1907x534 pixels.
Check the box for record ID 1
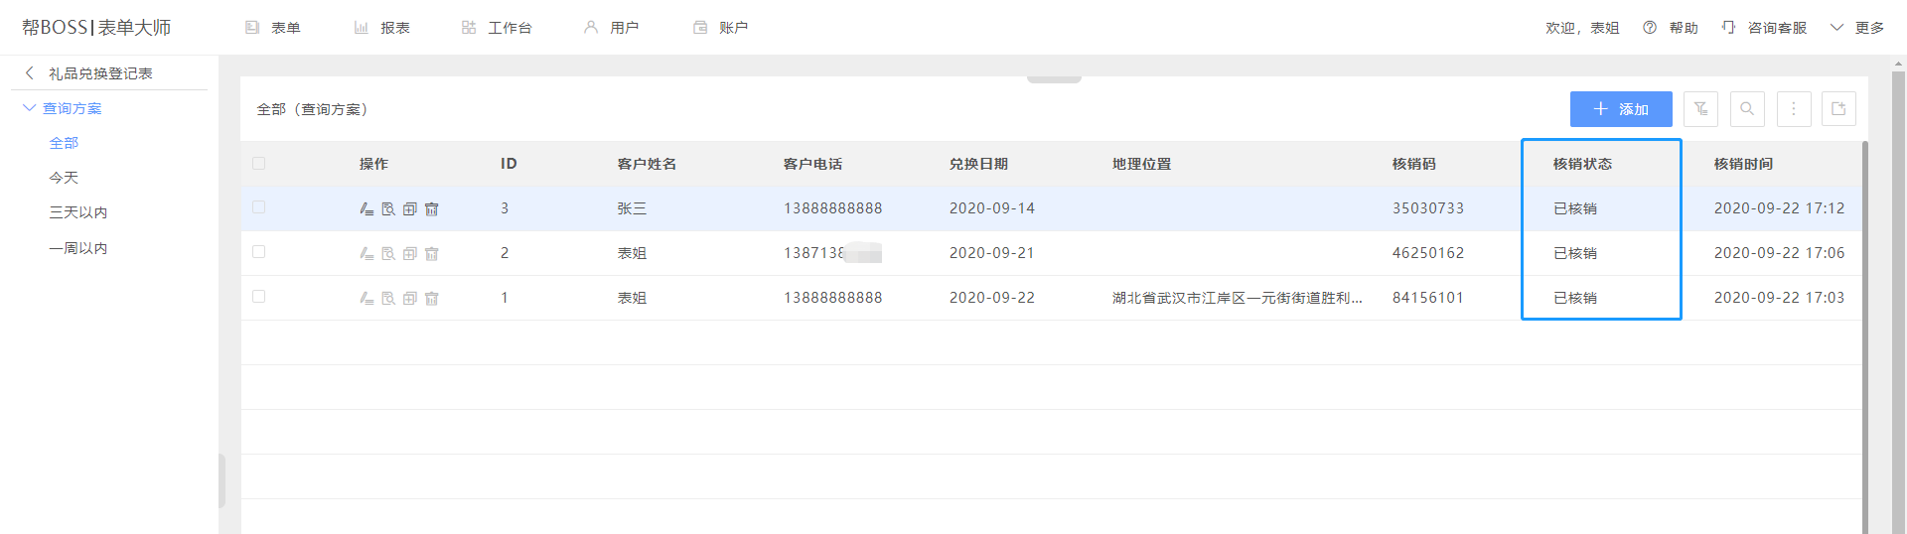point(259,297)
